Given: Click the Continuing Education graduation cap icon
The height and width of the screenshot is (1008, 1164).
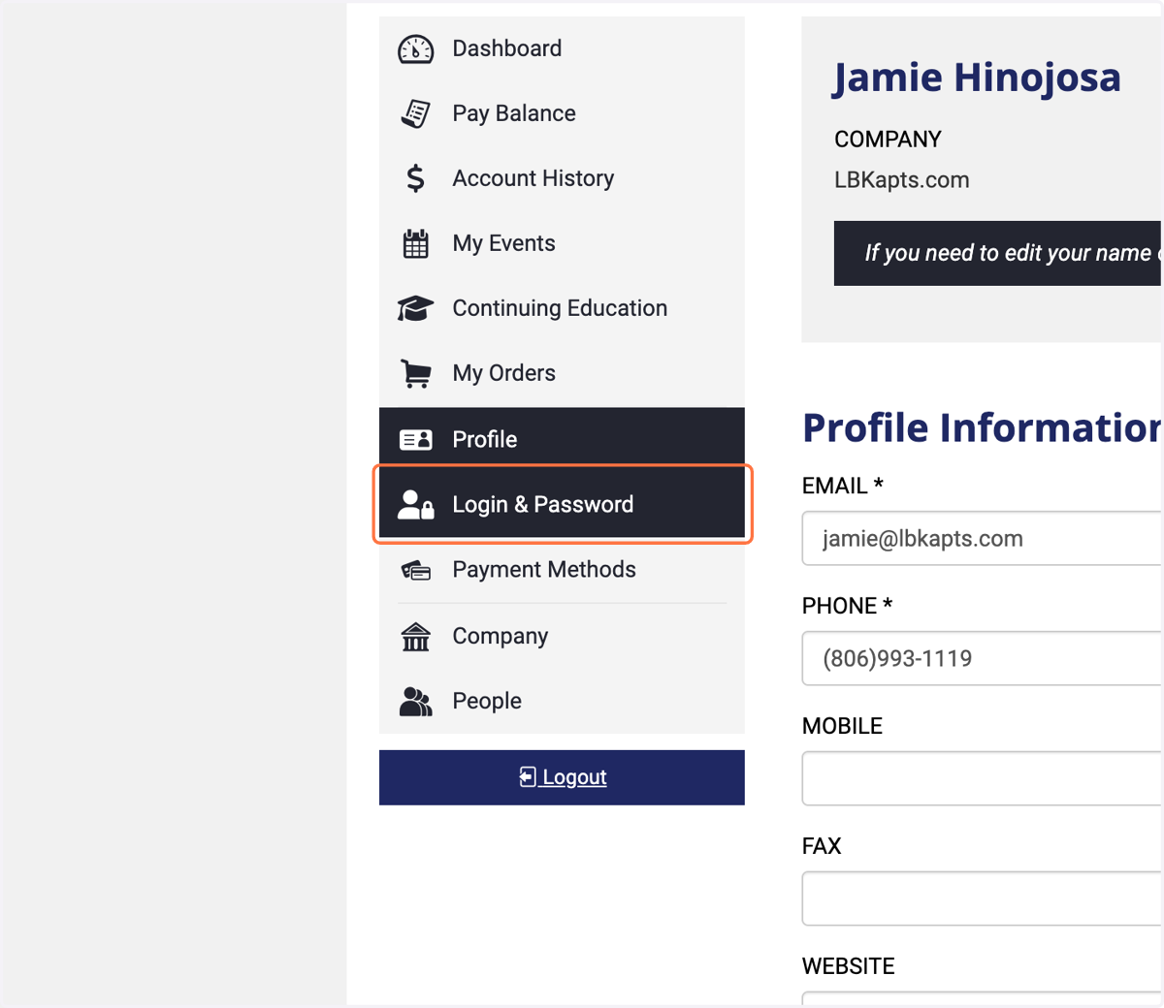Looking at the screenshot, I should [x=415, y=308].
